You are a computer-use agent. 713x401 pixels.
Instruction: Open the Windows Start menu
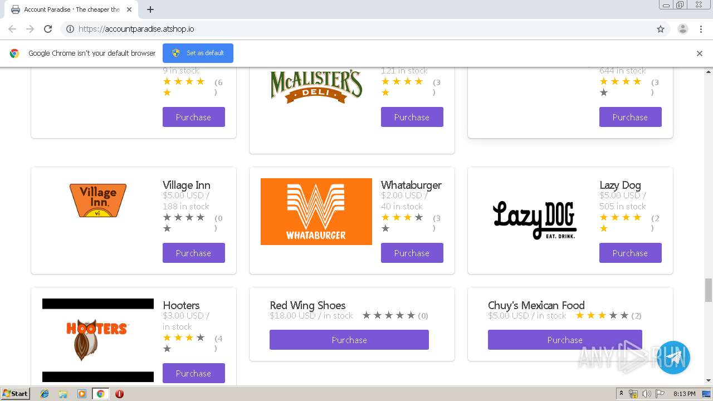[x=16, y=393]
